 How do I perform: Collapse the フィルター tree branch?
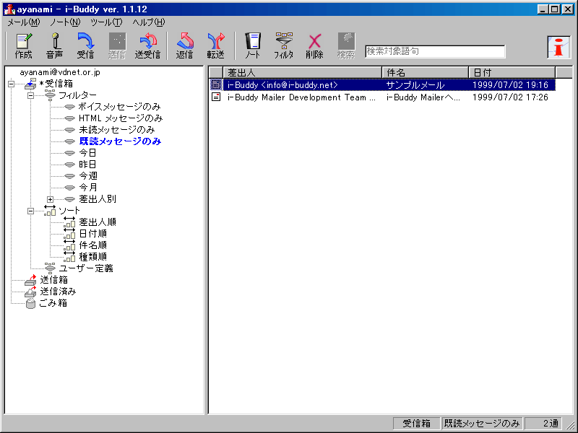coord(30,95)
